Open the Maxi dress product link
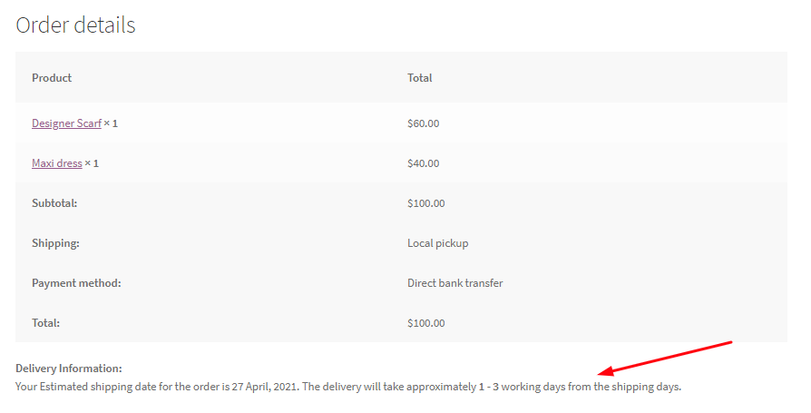811x413 pixels. pyautogui.click(x=56, y=163)
